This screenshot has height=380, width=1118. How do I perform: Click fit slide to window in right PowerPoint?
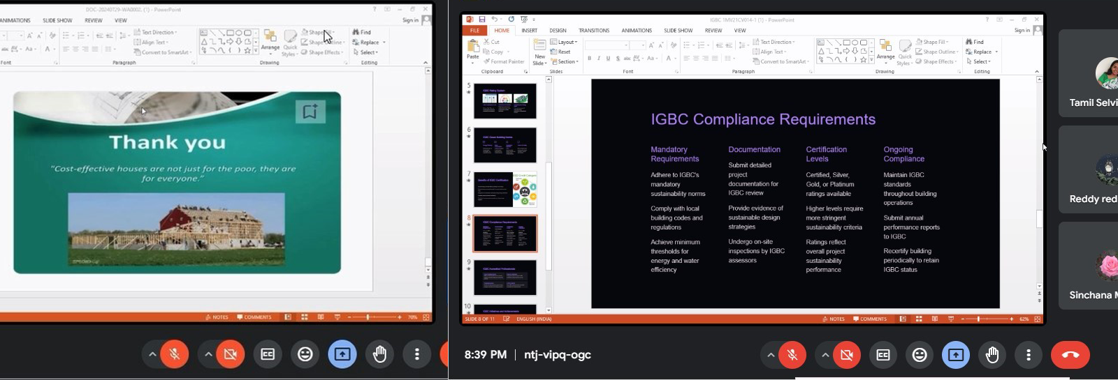coord(1037,319)
